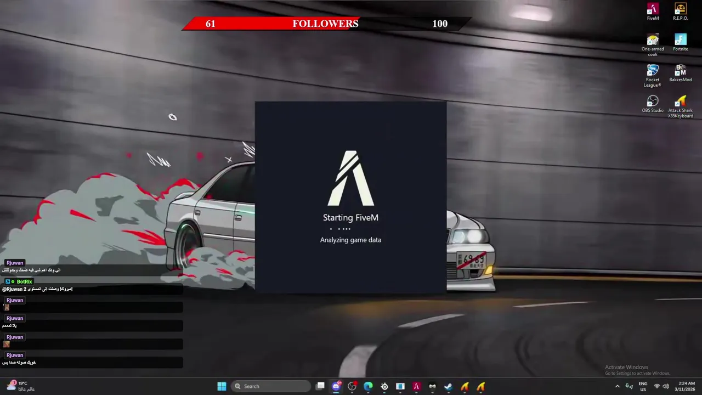Open the clock showing 2:24 AM
This screenshot has height=395, width=702.
[686, 386]
